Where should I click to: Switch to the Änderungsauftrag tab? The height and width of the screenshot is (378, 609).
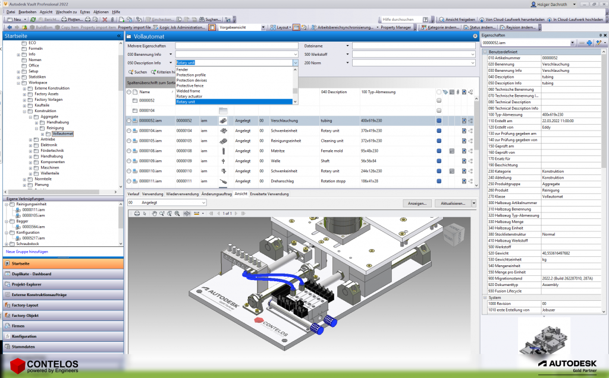click(x=216, y=194)
